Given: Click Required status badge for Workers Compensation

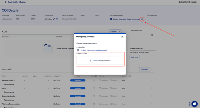Looking at the screenshot, I should click(78, 104).
